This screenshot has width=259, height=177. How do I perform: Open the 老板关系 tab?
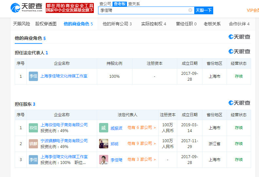coord(212,24)
